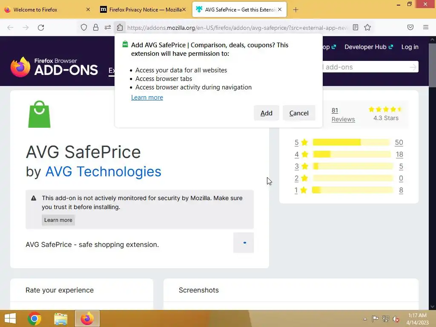Select the AVG SafePrice tab

[x=239, y=9]
